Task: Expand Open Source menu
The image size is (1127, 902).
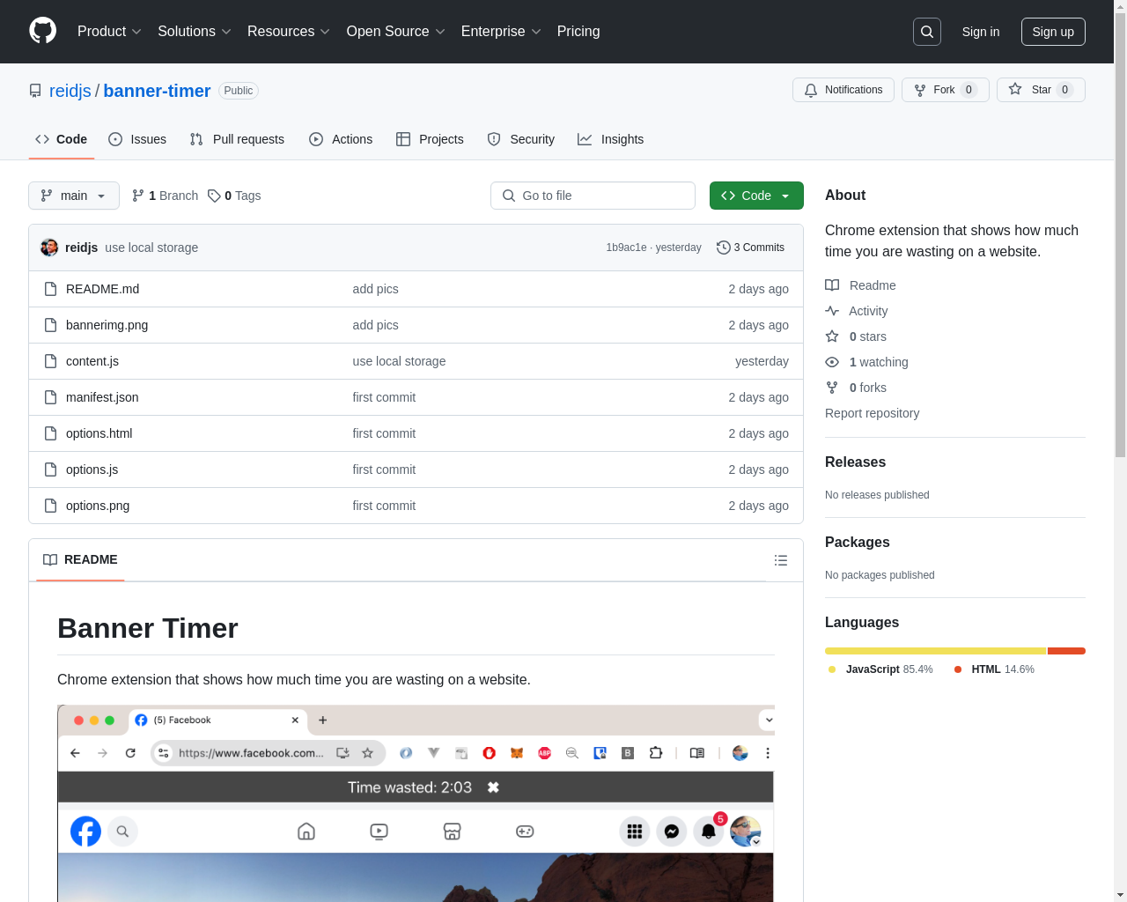Action: (396, 32)
